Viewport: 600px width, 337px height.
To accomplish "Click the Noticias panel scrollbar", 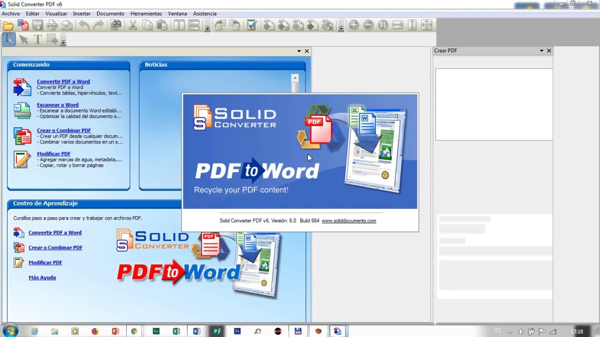I will (x=295, y=87).
